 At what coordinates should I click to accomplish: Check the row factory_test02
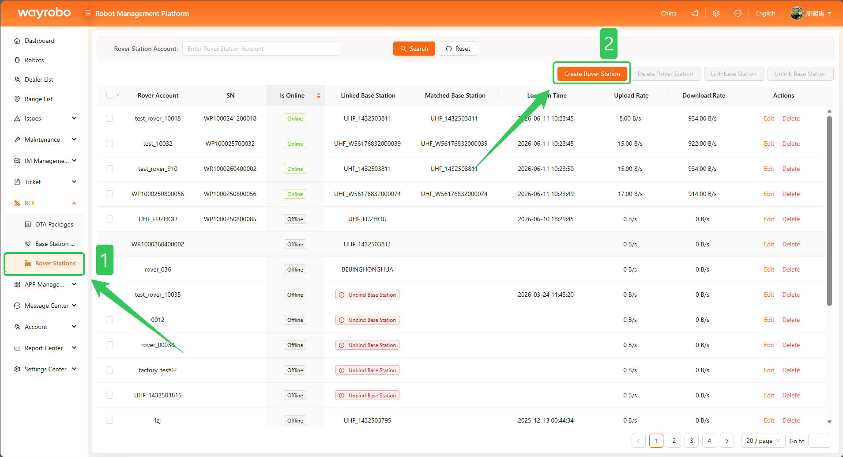click(x=109, y=370)
